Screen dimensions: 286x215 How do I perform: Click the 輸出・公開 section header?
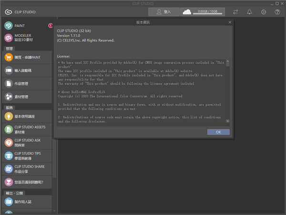(14, 193)
